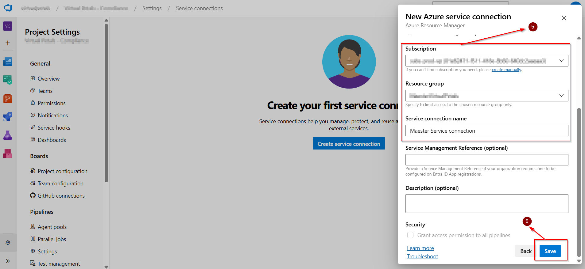
Task: Open Permissions settings page
Action: click(52, 103)
